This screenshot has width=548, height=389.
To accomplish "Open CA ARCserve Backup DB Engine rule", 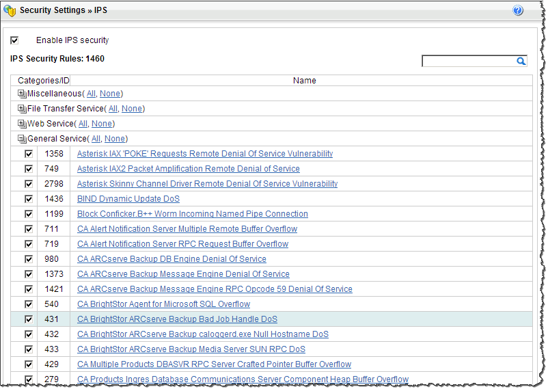I will pos(172,259).
